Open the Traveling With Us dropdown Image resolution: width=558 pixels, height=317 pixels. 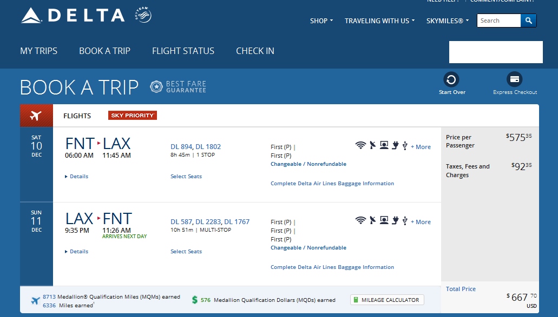point(379,21)
